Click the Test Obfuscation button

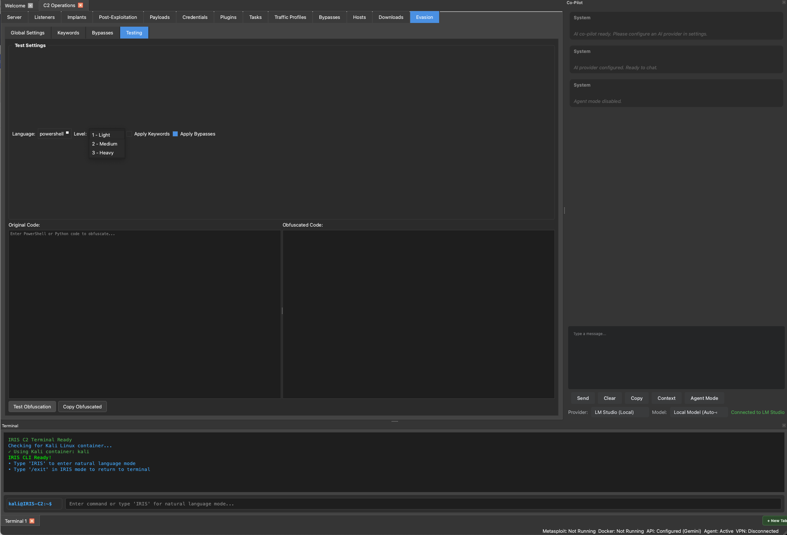[x=32, y=407]
